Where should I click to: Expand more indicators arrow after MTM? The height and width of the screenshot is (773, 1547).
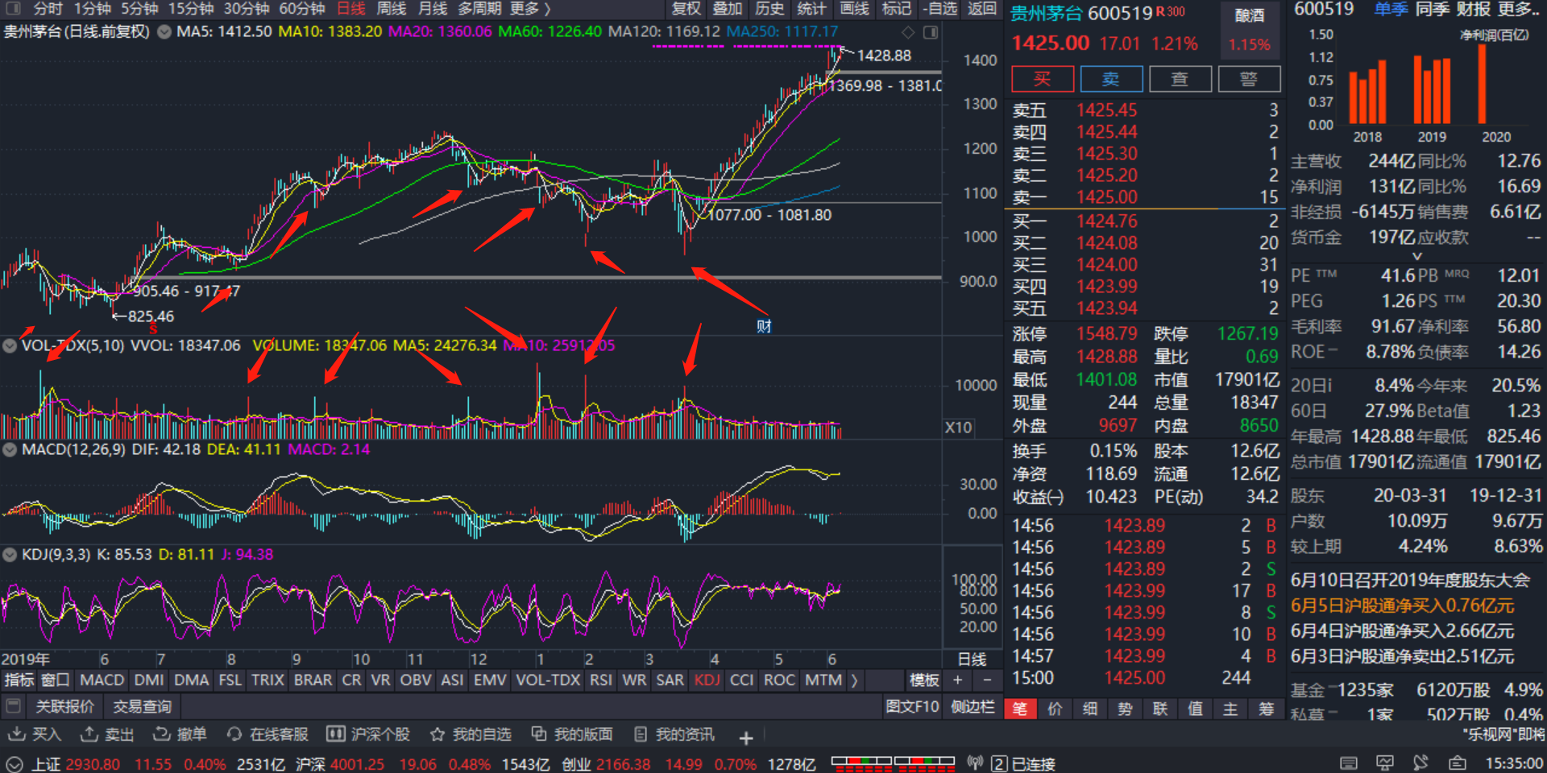[853, 680]
